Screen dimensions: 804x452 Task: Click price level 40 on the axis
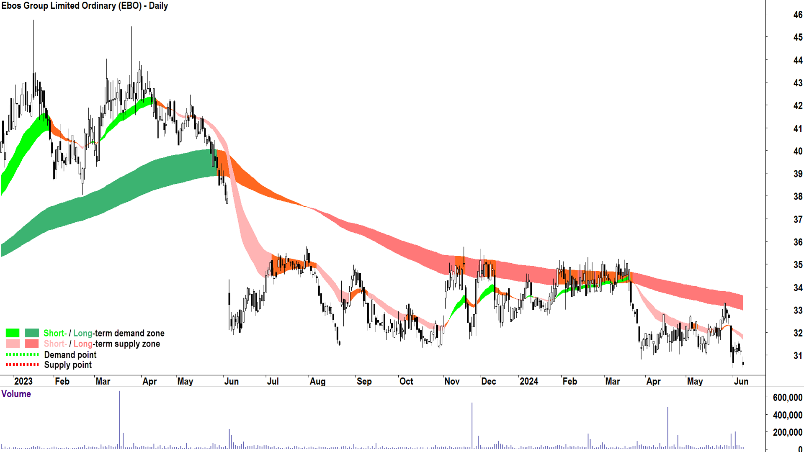pos(798,151)
